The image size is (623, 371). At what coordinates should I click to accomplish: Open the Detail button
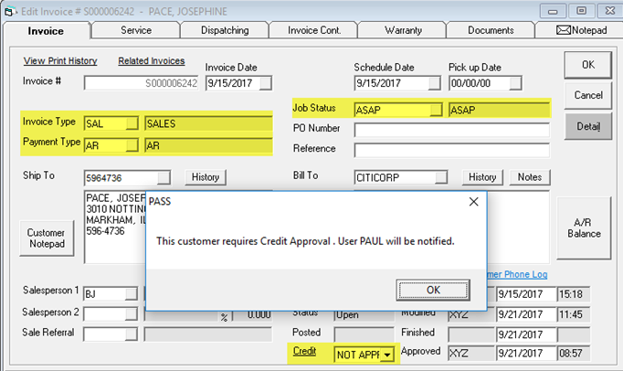pos(588,126)
